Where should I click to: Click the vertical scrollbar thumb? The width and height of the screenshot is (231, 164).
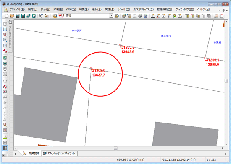click(x=226, y=81)
